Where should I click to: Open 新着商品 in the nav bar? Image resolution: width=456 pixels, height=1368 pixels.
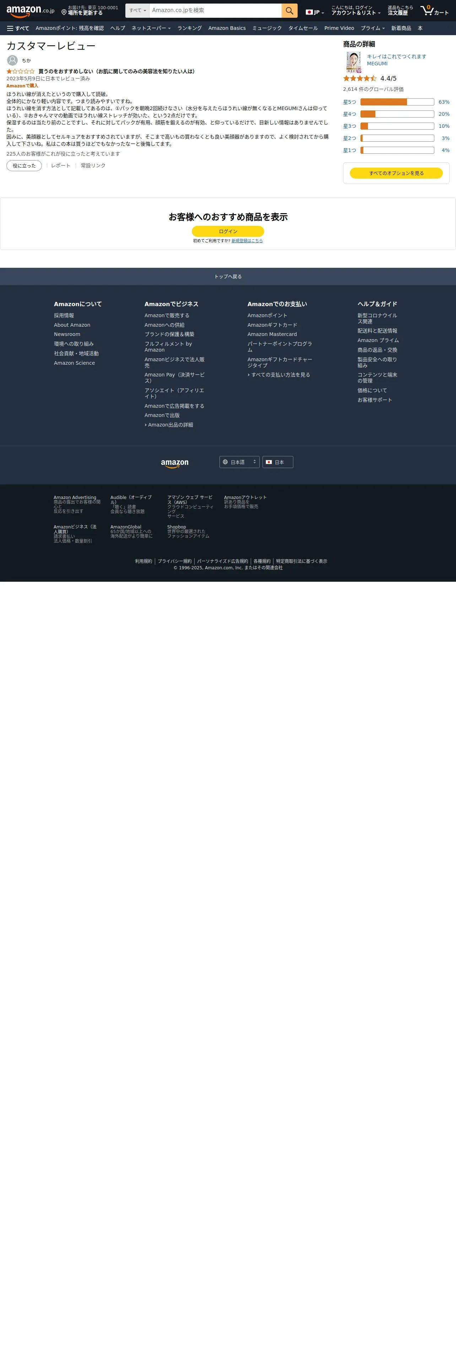[401, 28]
